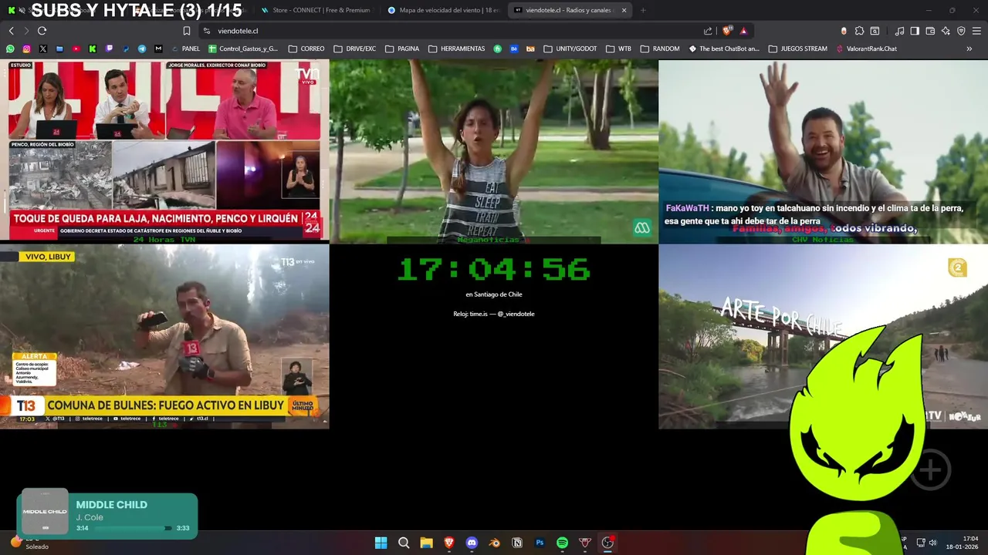Open the Brave VPN shield icon
The width and height of the screenshot is (988, 555).
(961, 31)
